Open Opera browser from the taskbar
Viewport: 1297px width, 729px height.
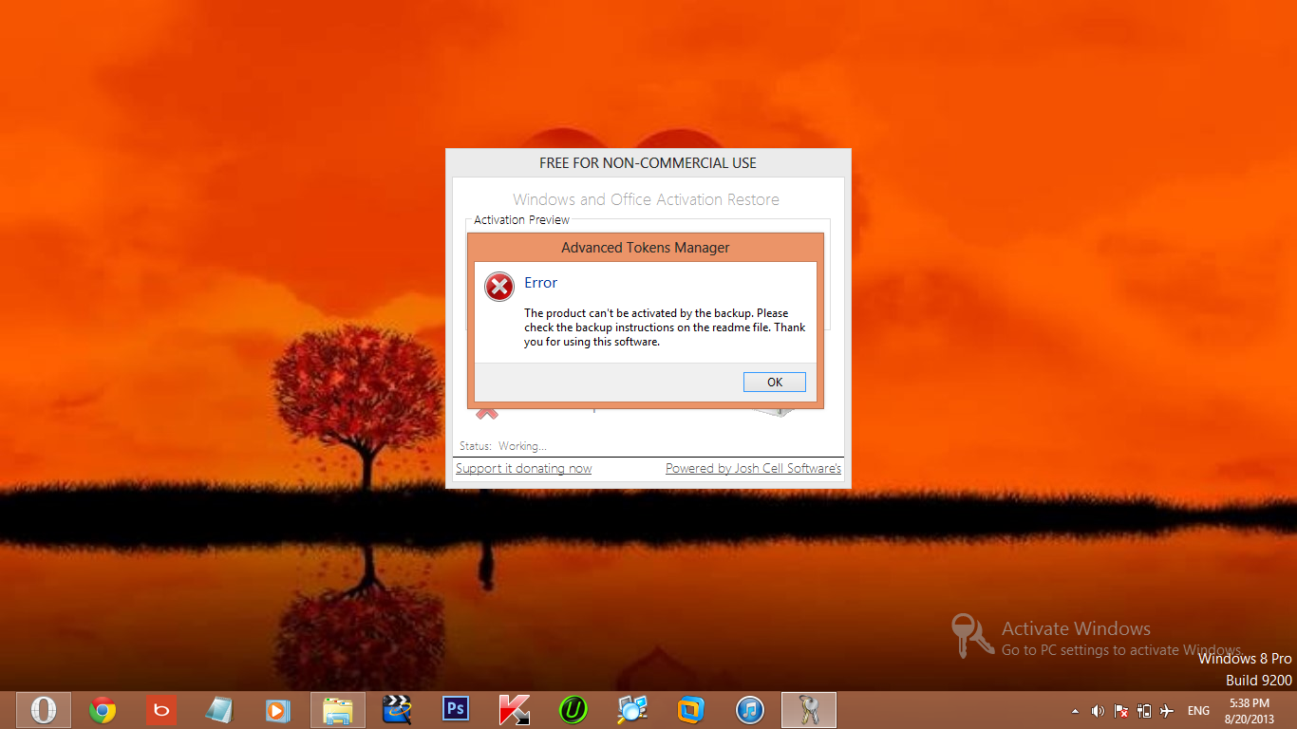[44, 710]
